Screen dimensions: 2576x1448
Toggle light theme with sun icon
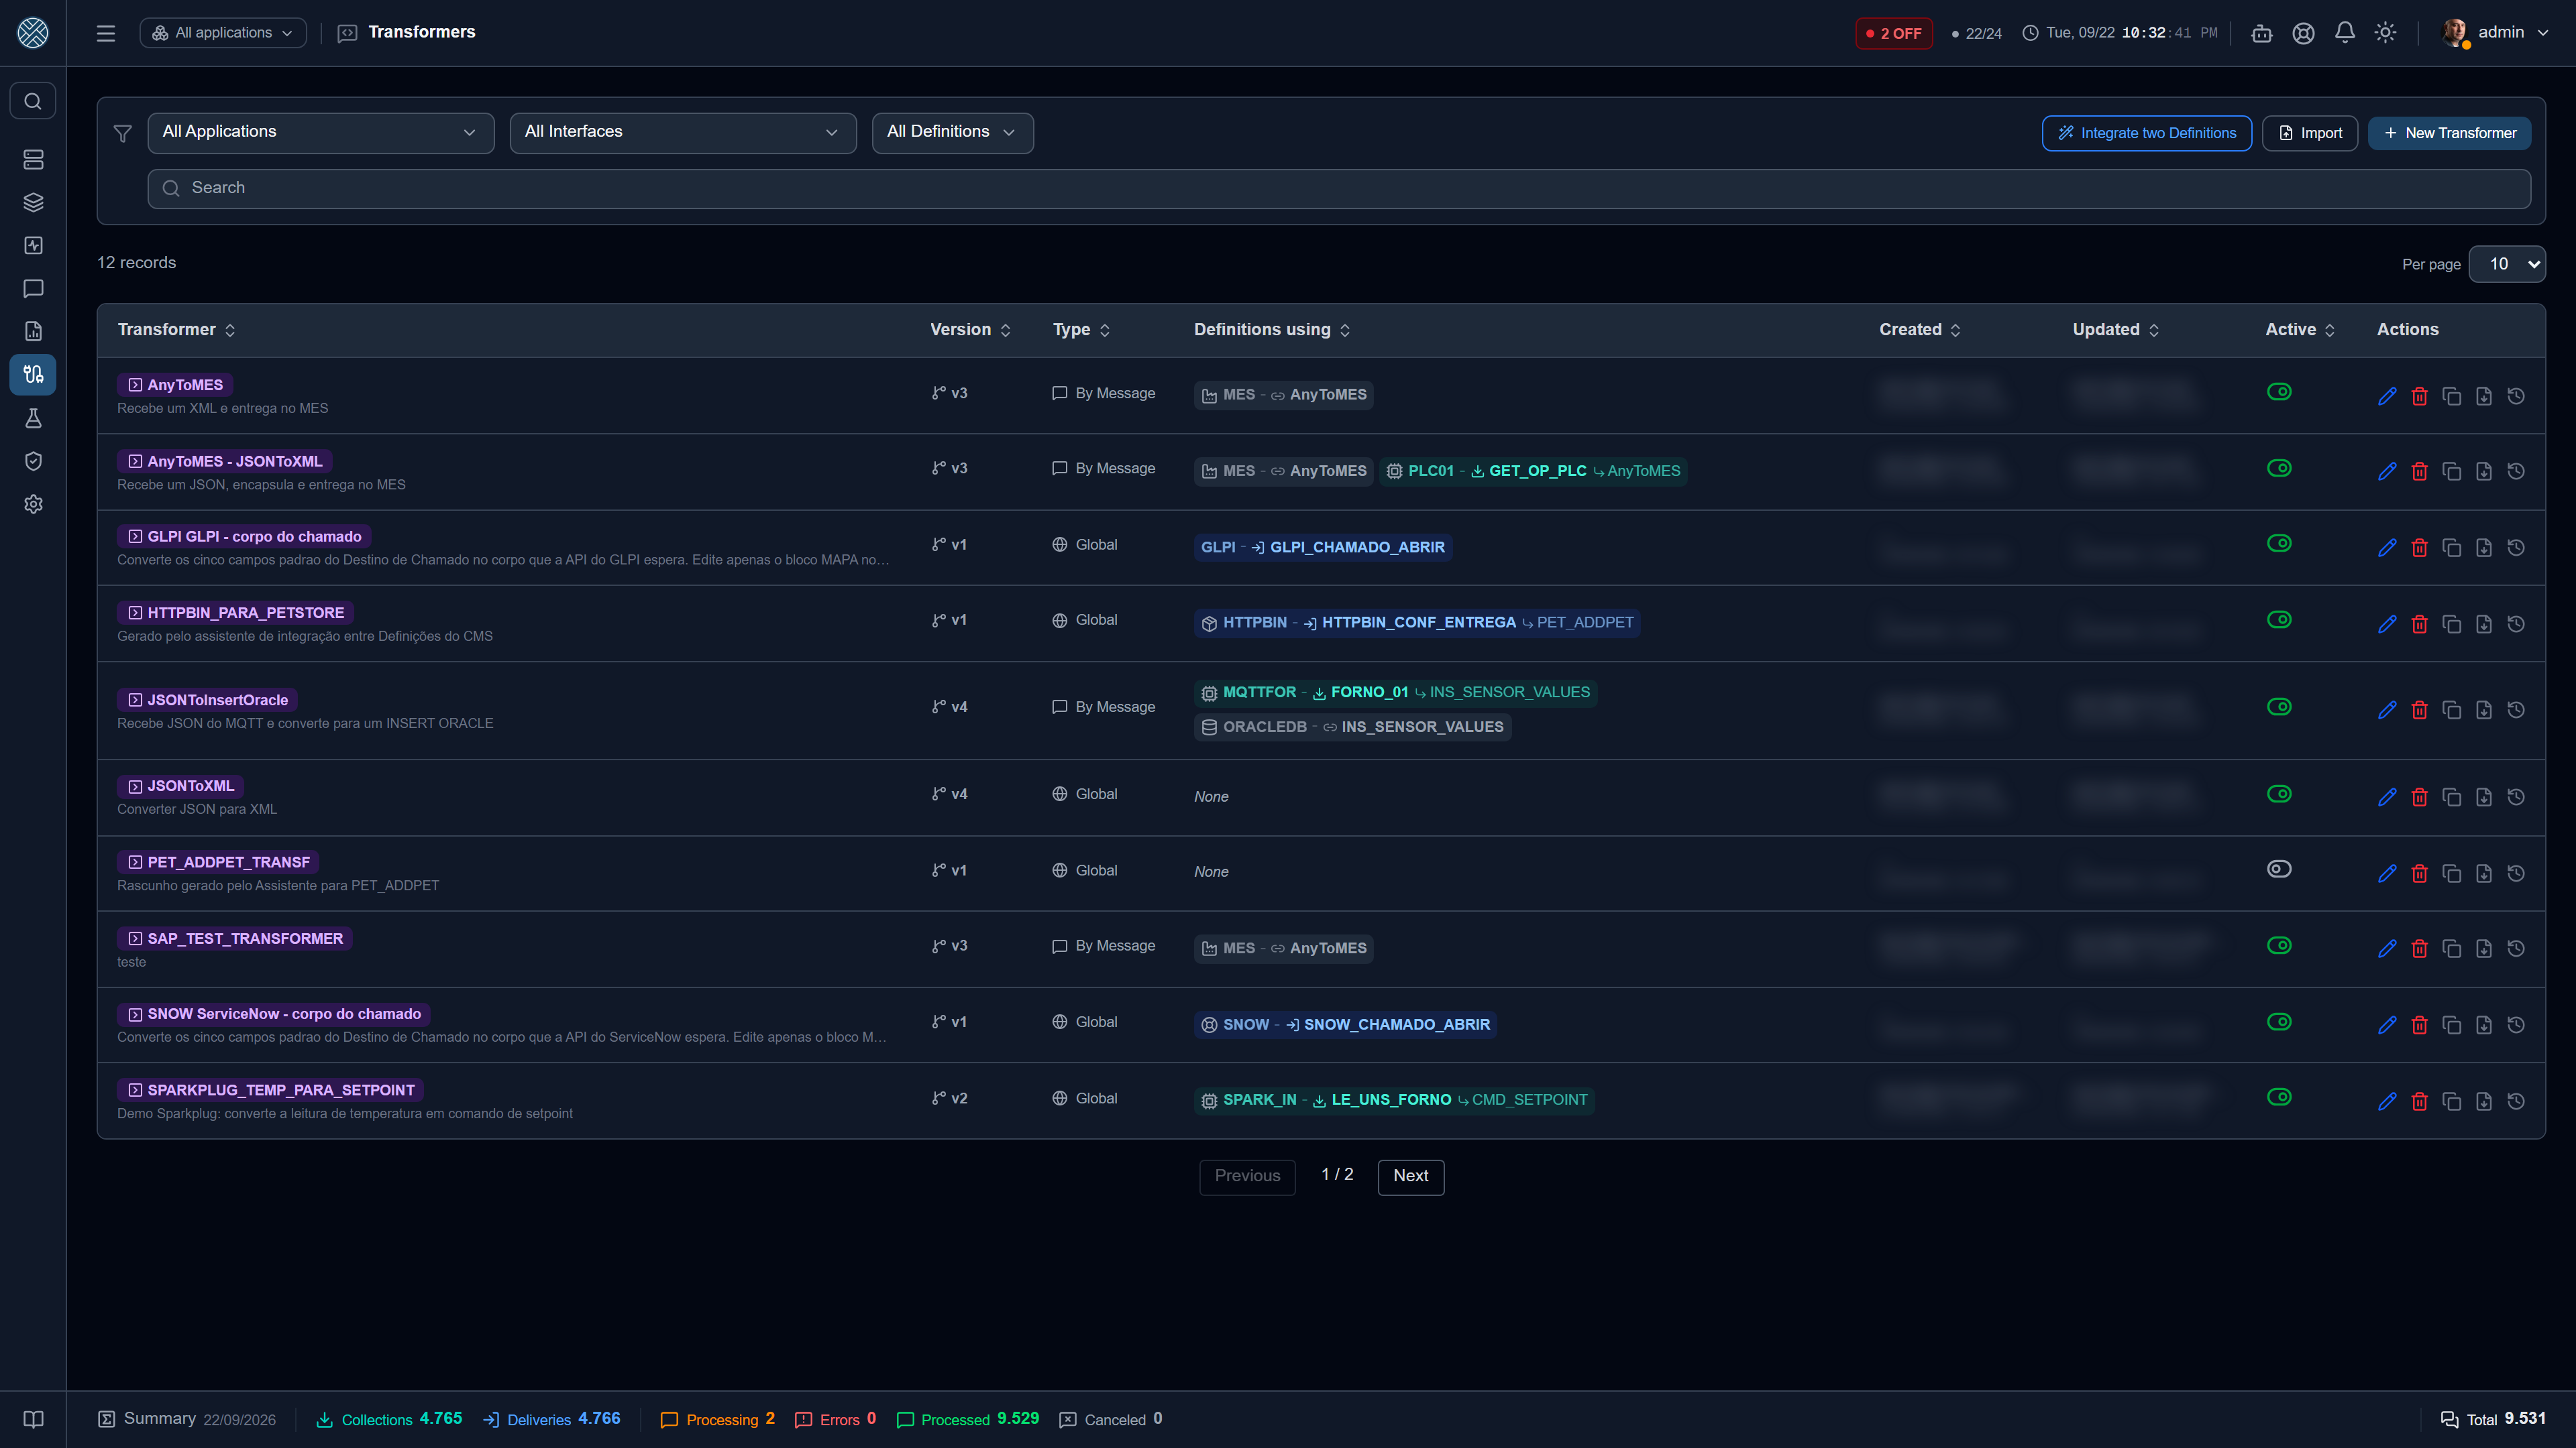[2385, 33]
